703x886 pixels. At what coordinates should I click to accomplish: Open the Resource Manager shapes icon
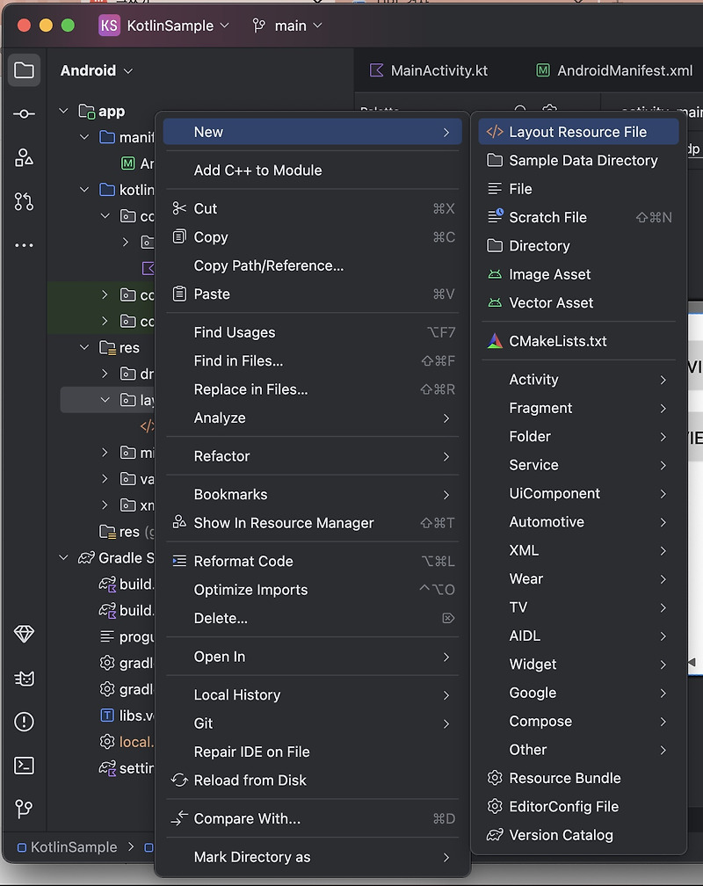coord(24,158)
